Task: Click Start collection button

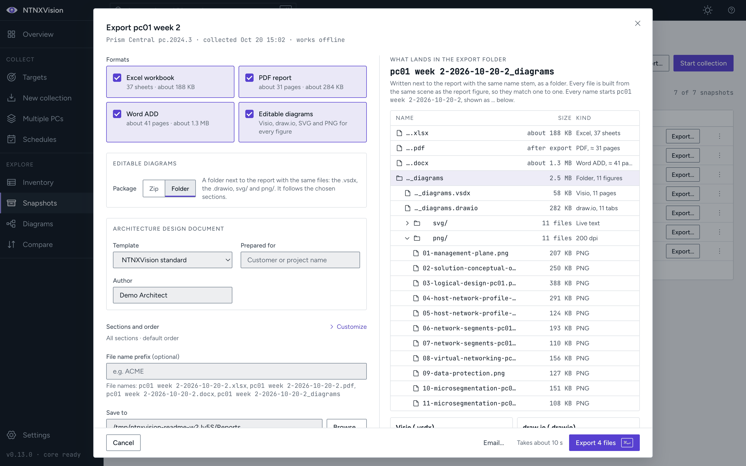Action: click(703, 63)
